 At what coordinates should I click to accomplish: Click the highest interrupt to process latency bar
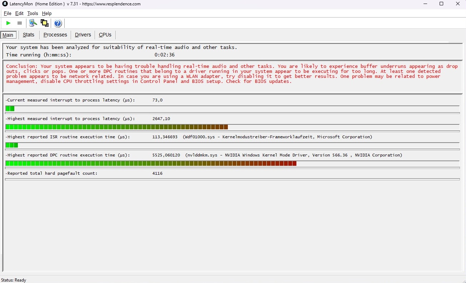pyautogui.click(x=232, y=127)
